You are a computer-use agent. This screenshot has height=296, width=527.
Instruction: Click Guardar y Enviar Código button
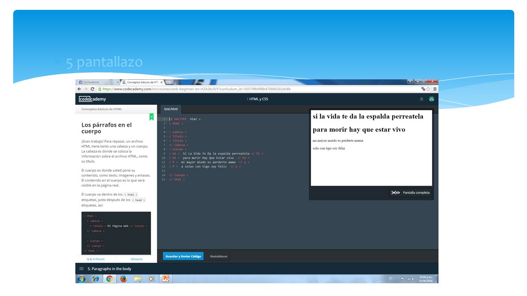[x=183, y=256]
